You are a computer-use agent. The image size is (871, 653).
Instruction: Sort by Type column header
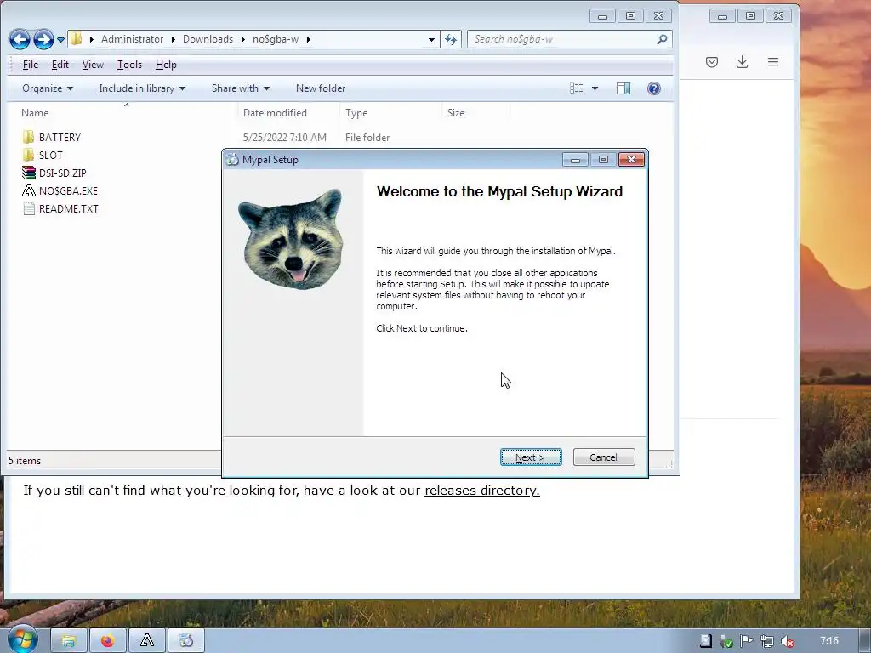pos(356,113)
